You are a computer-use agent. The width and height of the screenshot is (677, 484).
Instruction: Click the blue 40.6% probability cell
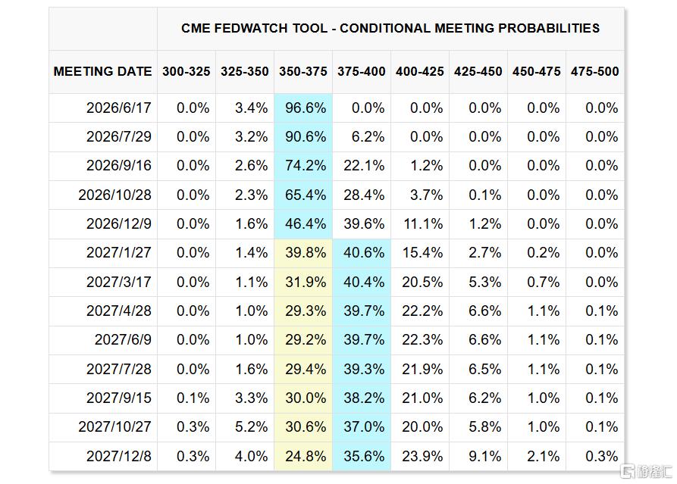(x=362, y=253)
